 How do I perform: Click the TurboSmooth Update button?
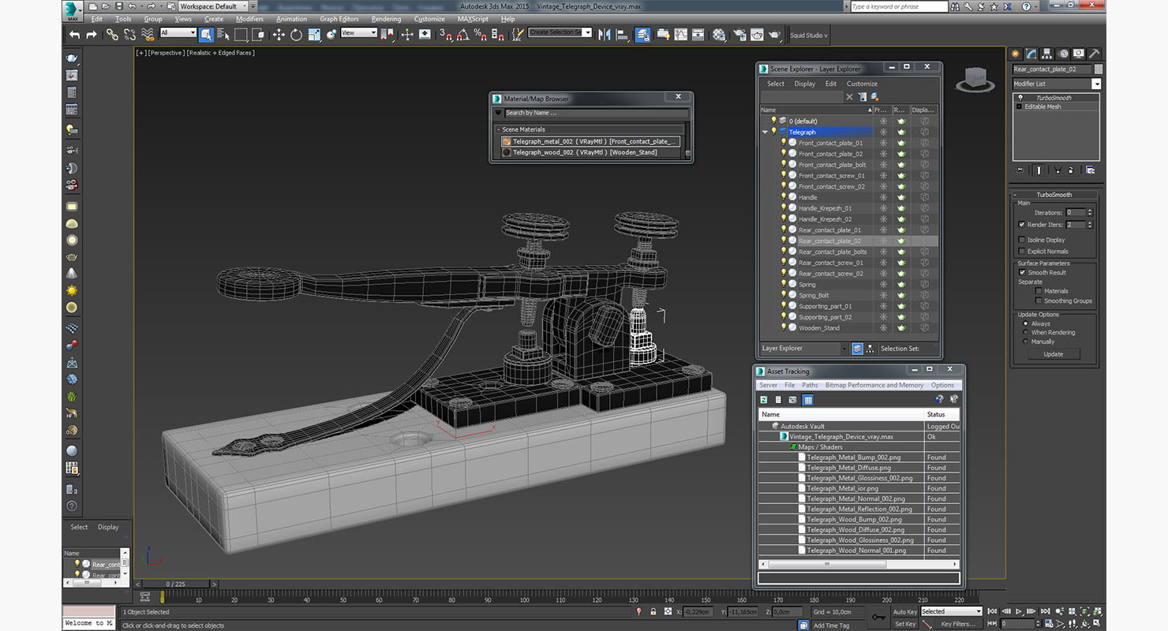click(1053, 354)
